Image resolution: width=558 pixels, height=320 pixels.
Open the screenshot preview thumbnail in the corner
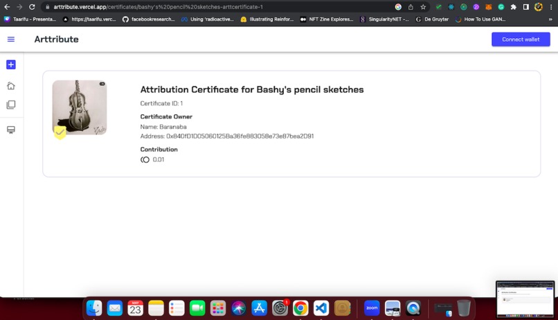click(525, 299)
